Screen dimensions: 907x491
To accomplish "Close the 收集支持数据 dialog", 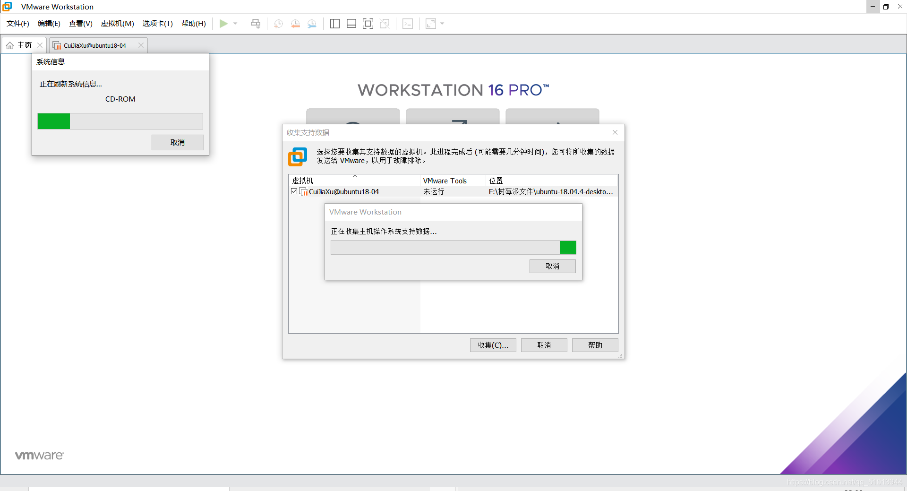I will 615,132.
